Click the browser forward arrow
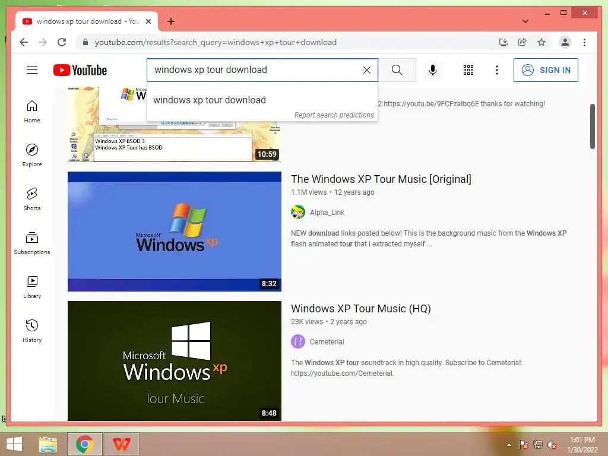The width and height of the screenshot is (608, 456). coord(43,42)
